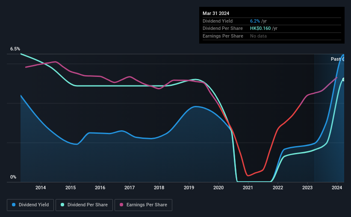The width and height of the screenshot is (351, 217).
Task: Click the Mar 31 2024 tooltip date
Action: click(216, 13)
